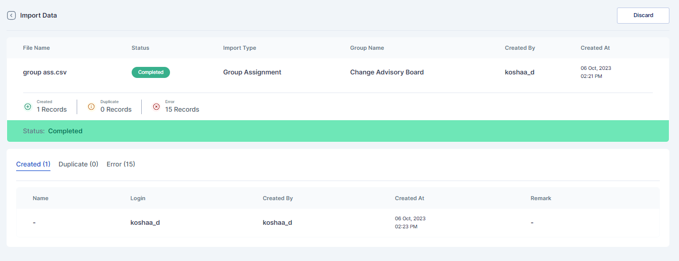Click the back arrow icon beside Import Data
The width and height of the screenshot is (679, 261).
(11, 16)
